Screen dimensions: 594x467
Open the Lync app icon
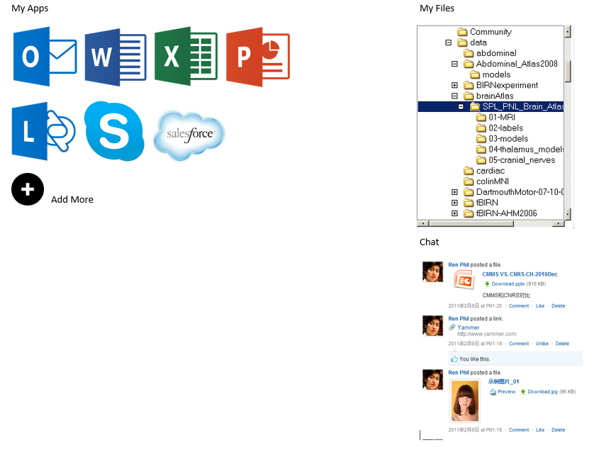point(43,131)
